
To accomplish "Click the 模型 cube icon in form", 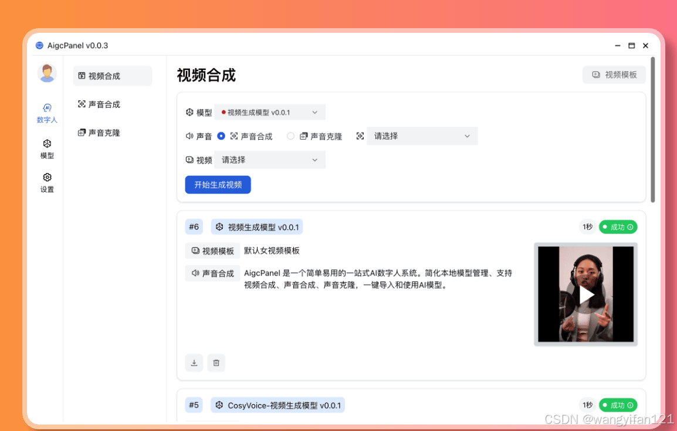I will coord(189,112).
